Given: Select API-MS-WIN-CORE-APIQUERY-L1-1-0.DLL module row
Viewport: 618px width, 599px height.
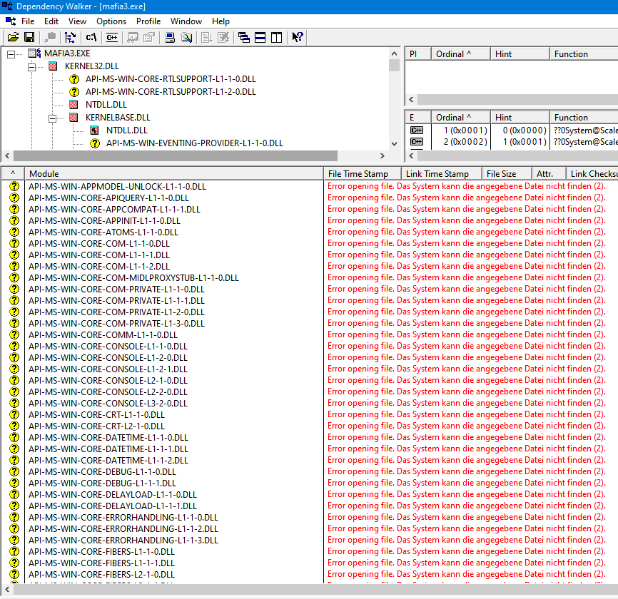Looking at the screenshot, I should click(x=108, y=198).
